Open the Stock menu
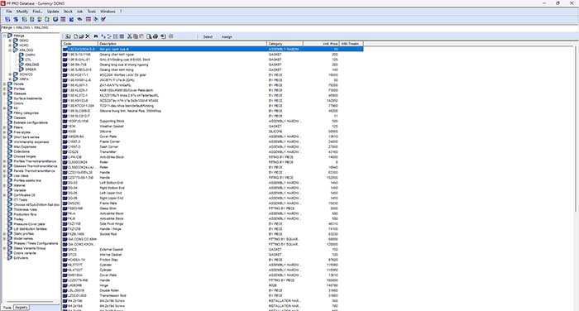Viewport: 579px width, 311px height. point(68,12)
